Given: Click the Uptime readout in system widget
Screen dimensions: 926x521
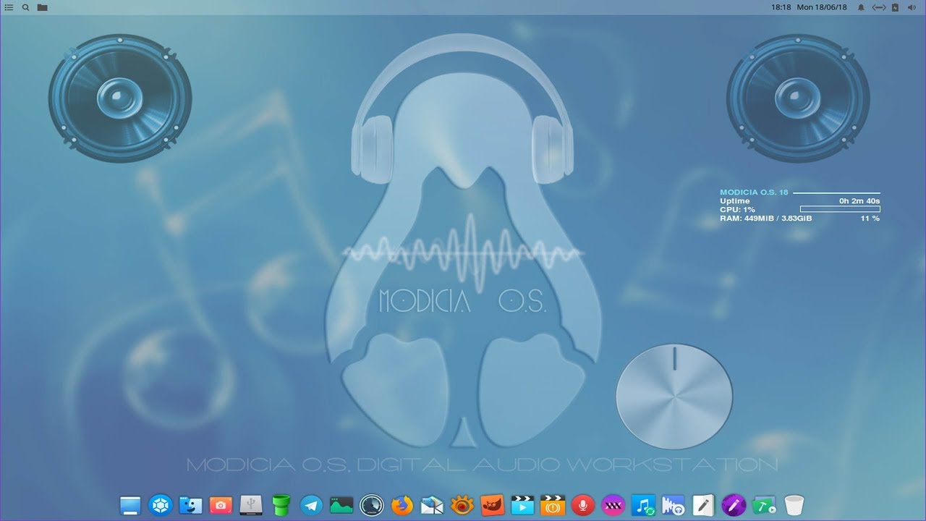Looking at the screenshot, I should pyautogui.click(x=799, y=200).
